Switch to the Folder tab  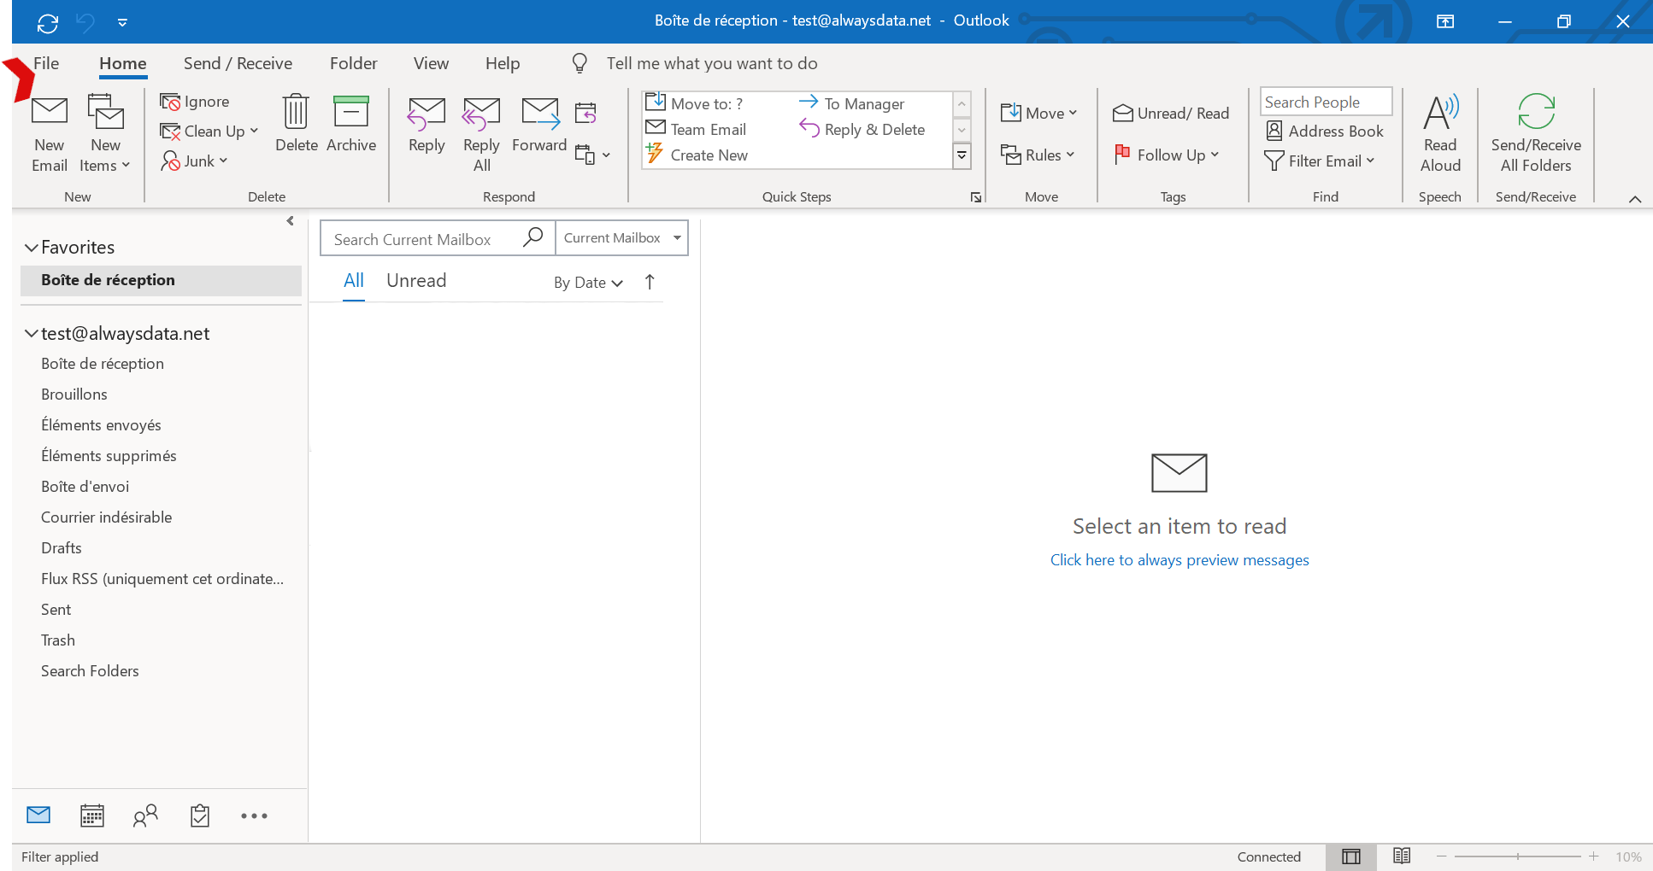coord(353,63)
